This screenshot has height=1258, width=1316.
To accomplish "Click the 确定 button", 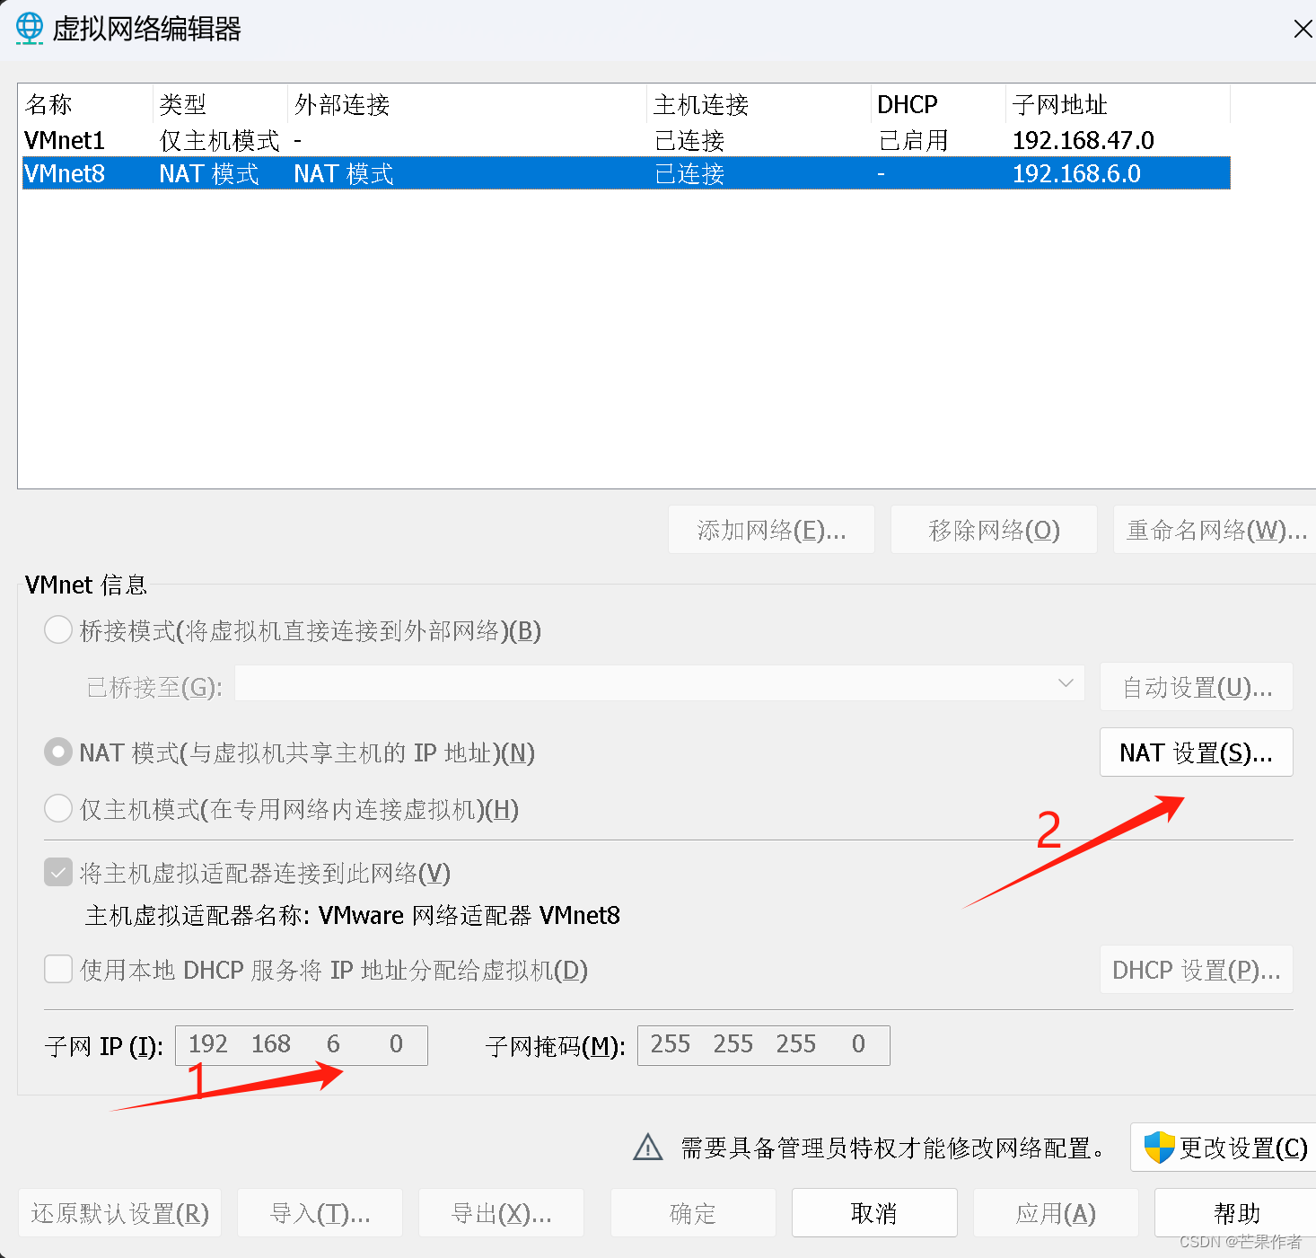I will click(693, 1213).
